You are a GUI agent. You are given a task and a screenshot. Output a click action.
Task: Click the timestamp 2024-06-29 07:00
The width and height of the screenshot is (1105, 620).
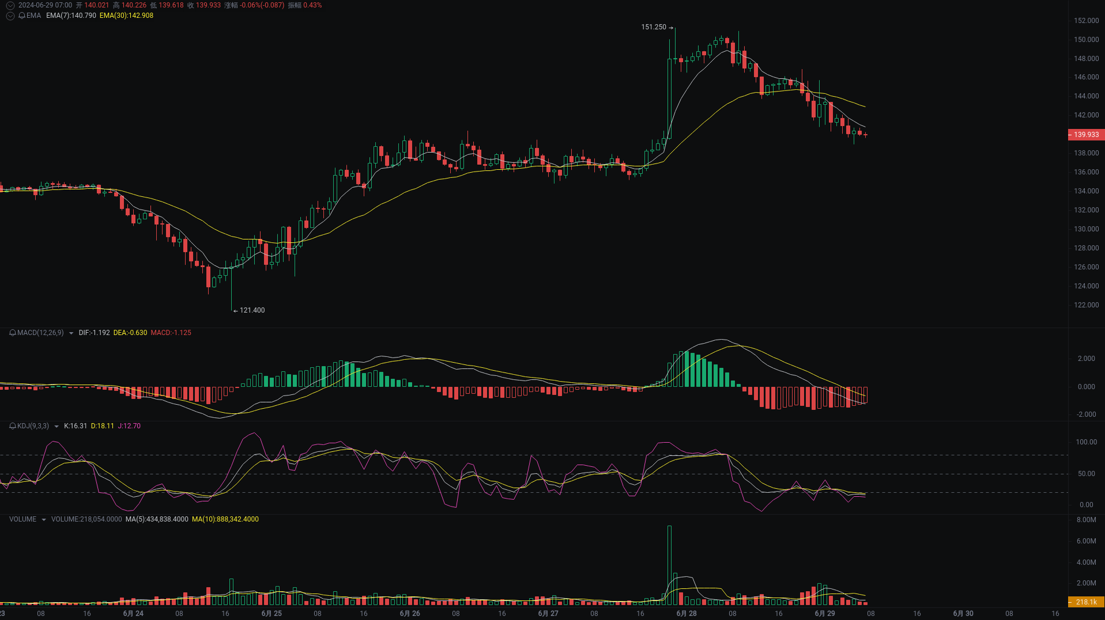click(x=45, y=5)
